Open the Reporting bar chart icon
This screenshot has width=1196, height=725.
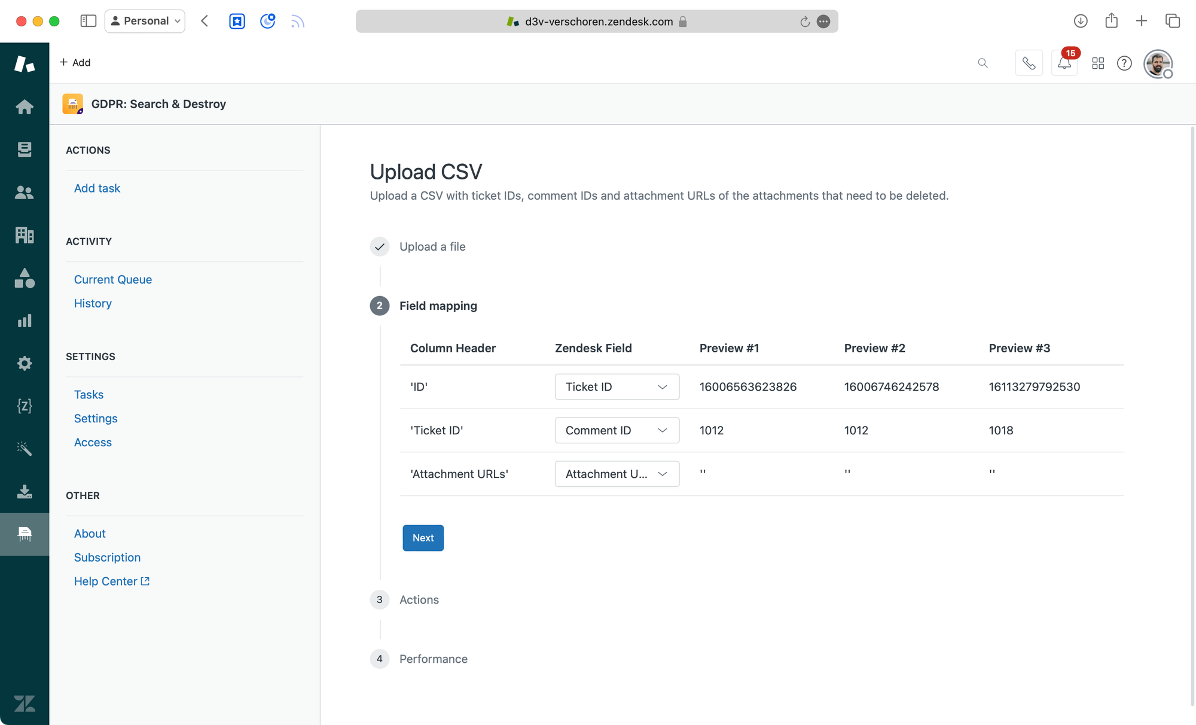[25, 321]
